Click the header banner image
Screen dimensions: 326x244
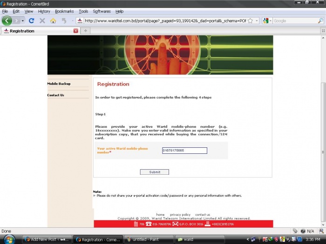click(x=160, y=55)
